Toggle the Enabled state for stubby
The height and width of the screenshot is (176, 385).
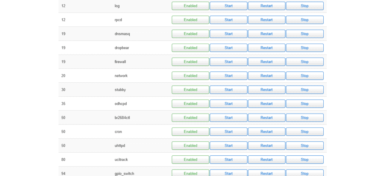190,90
